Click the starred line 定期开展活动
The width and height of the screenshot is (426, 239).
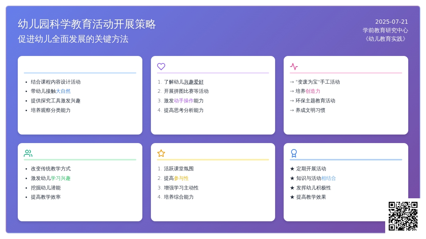(308, 169)
